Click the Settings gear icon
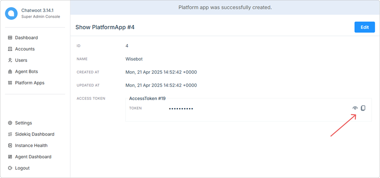Viewport: 380px width, 178px height. coord(10,123)
